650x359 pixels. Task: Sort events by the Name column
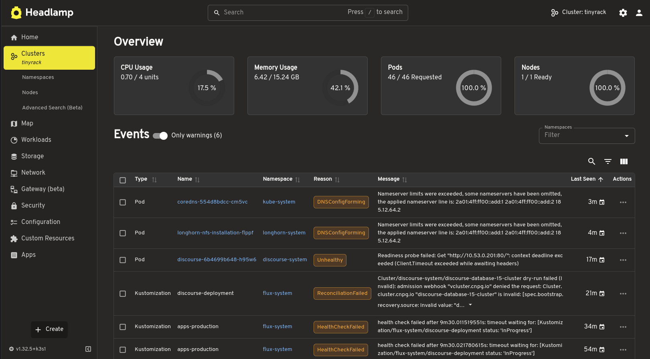197,180
